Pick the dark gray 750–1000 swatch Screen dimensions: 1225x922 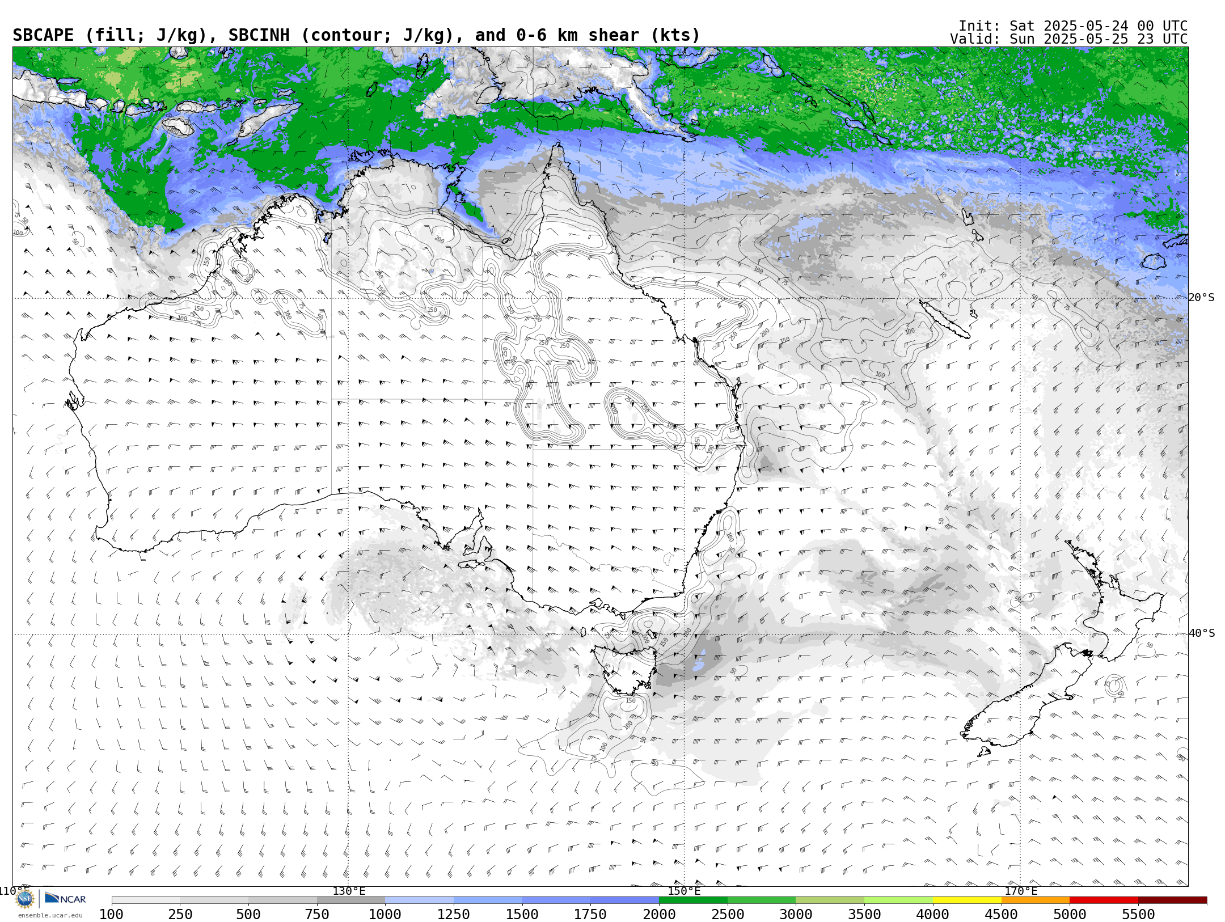(x=351, y=900)
